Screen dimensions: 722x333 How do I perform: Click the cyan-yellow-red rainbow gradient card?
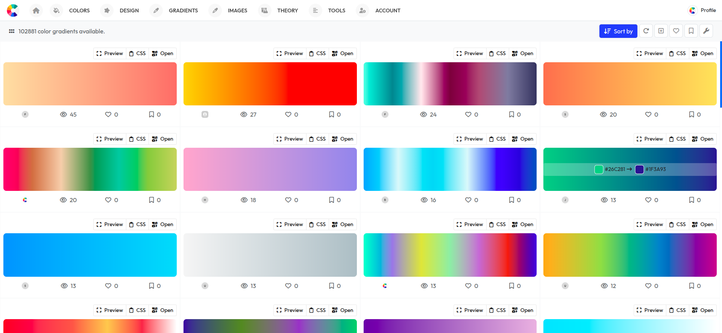click(450, 255)
